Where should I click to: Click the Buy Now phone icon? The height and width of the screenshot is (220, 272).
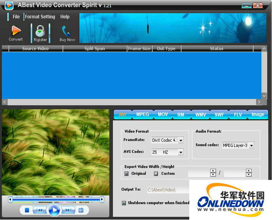pyautogui.click(x=66, y=31)
